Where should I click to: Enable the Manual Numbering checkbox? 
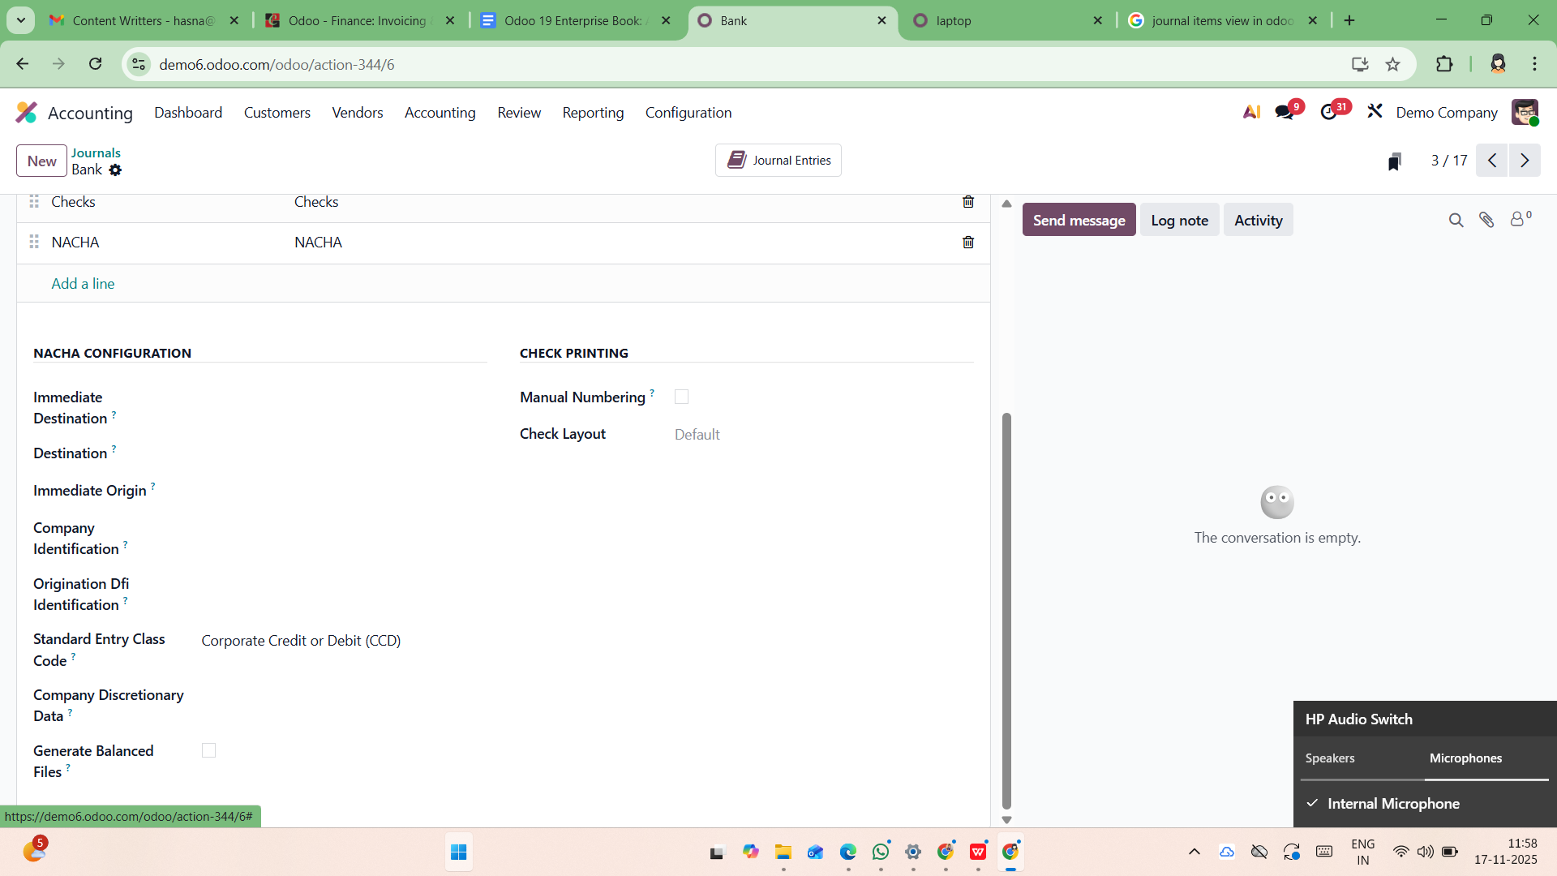coord(681,397)
